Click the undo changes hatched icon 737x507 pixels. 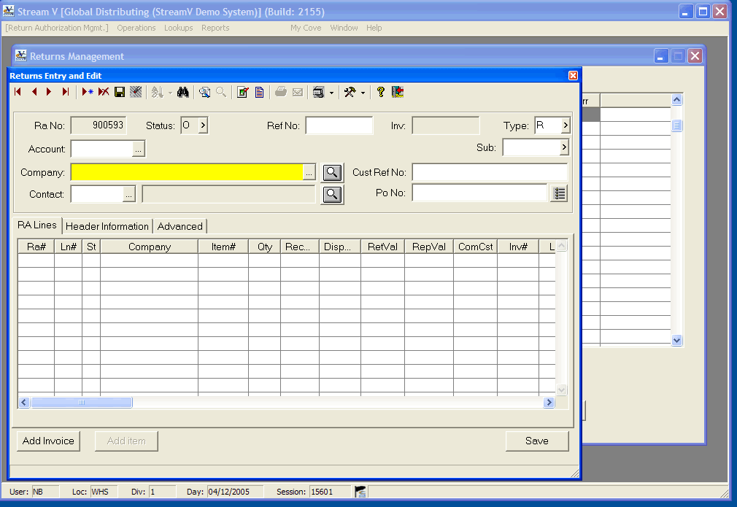pyautogui.click(x=136, y=92)
